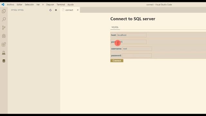Click the Connect button
The width and height of the screenshot is (206, 116).
117,61
